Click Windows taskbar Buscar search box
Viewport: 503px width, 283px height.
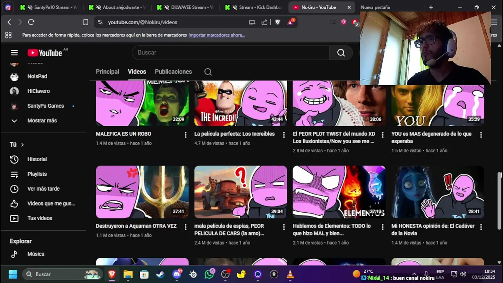click(x=62, y=274)
